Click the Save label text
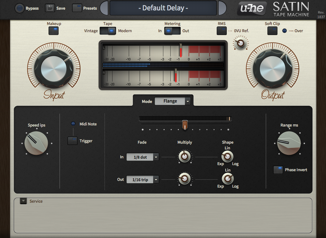This screenshot has width=326, height=238. 61,8
